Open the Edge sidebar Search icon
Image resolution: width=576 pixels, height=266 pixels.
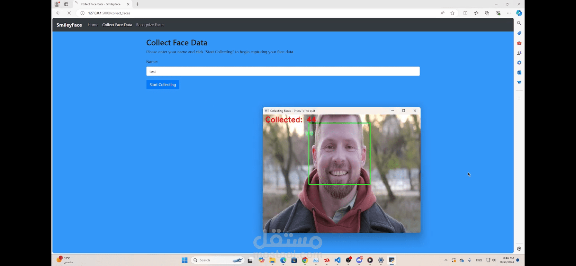click(x=519, y=23)
